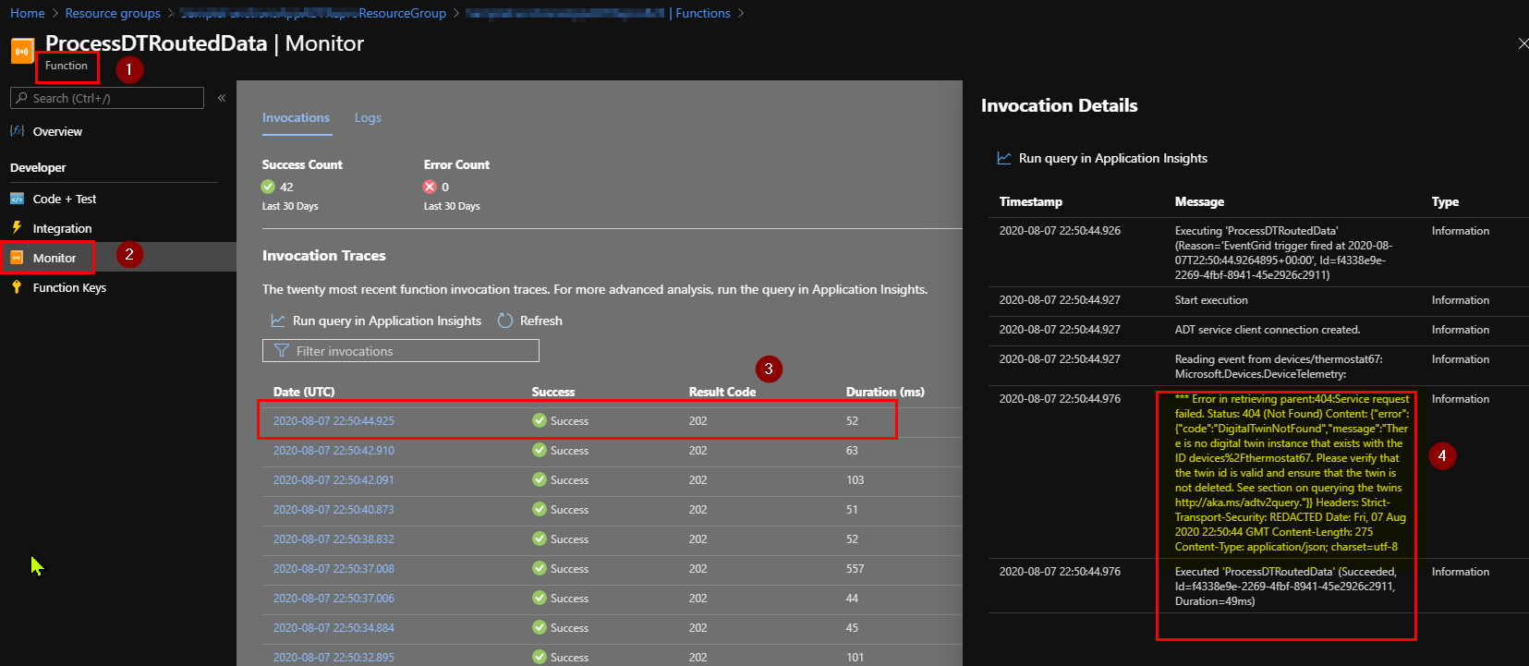Click the Duration (ms) column header
The height and width of the screenshot is (666, 1529).
click(885, 392)
